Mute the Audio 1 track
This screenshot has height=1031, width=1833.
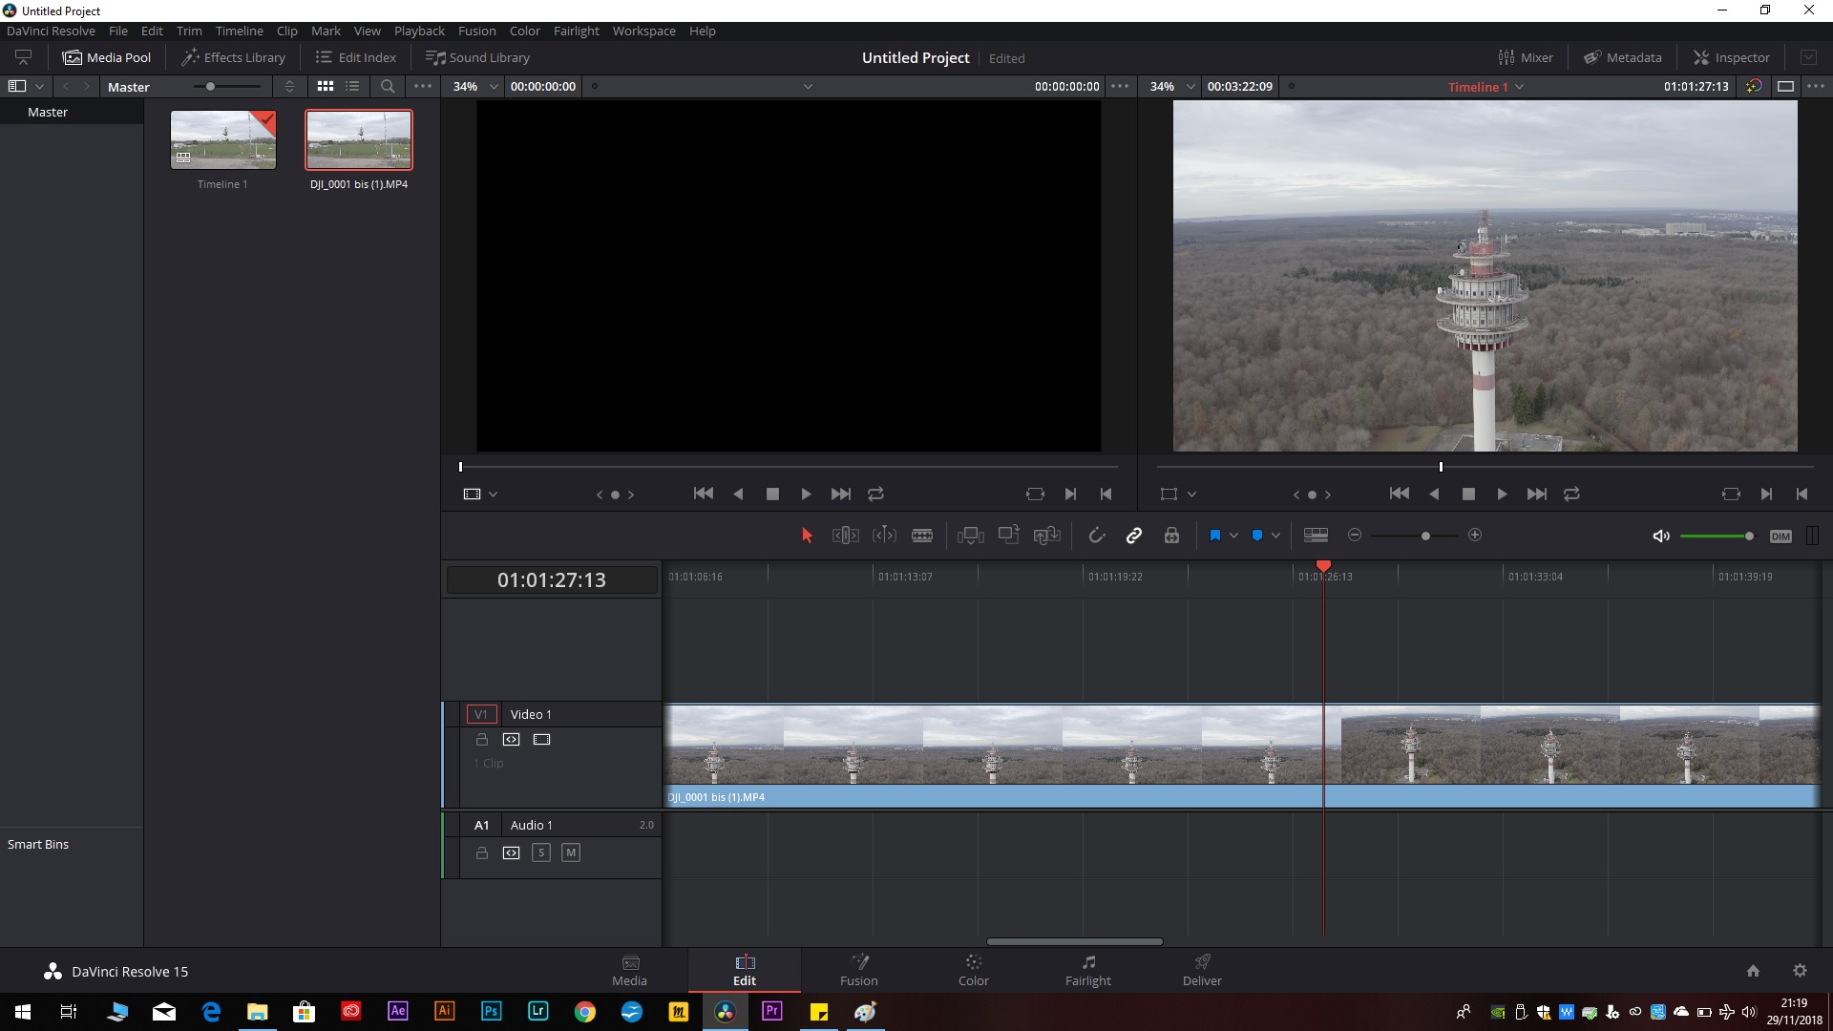[570, 852]
